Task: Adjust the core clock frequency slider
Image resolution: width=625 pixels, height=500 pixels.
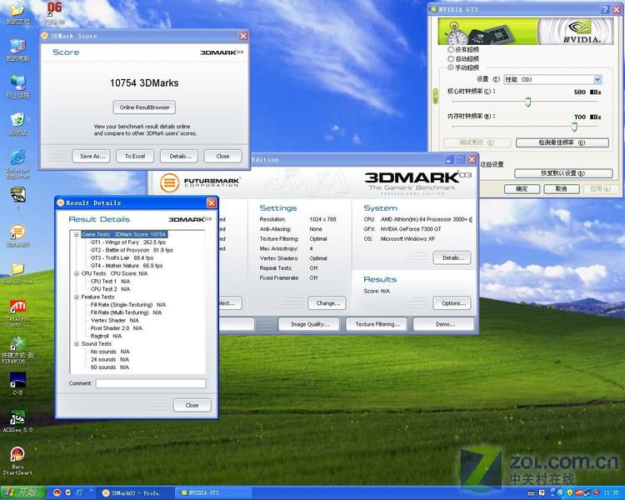Action: point(527,102)
